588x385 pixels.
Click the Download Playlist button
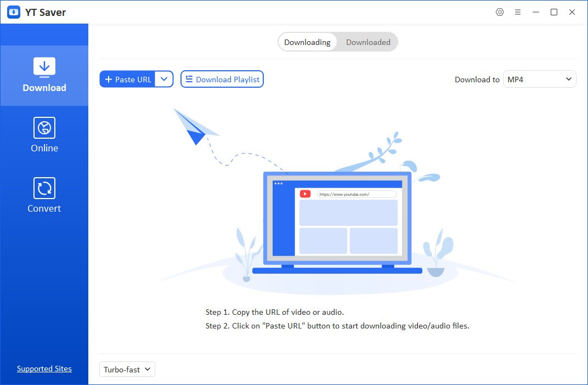coord(222,79)
